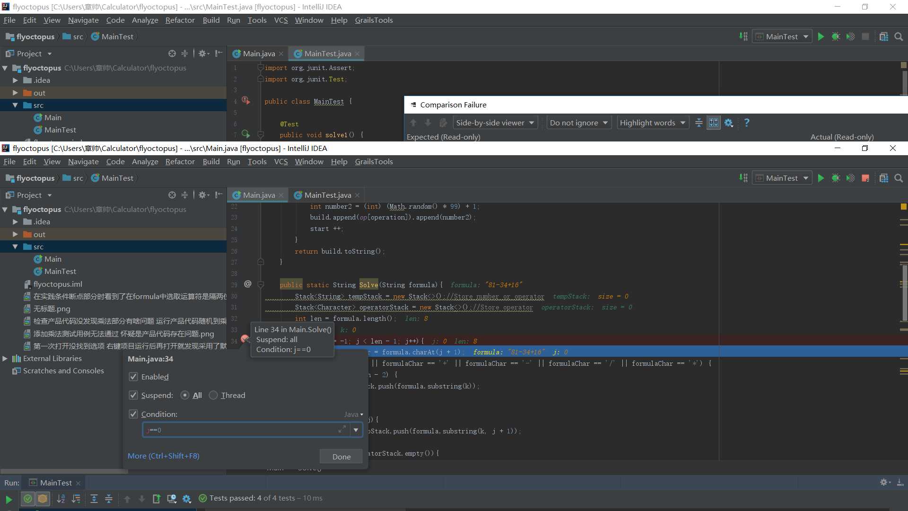
Task: Open Do not ignore dropdown
Action: coord(578,123)
